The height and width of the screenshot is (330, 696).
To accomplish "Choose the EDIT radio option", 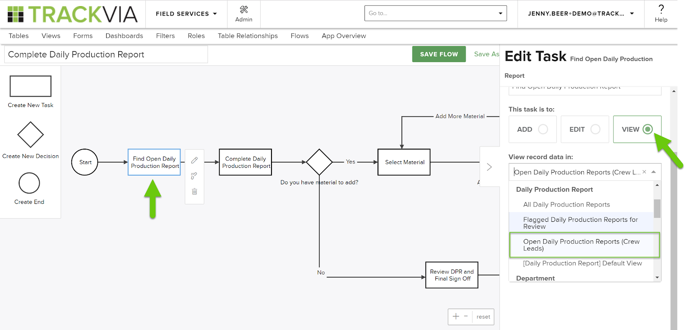I will tap(585, 129).
